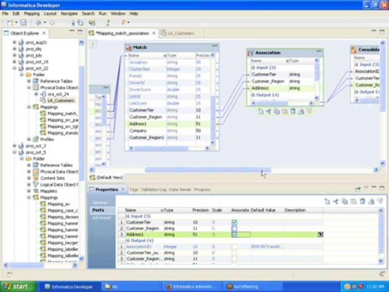Click the delete trash icon below Association transformation
The height and width of the screenshot is (292, 389).
pyautogui.click(x=293, y=111)
